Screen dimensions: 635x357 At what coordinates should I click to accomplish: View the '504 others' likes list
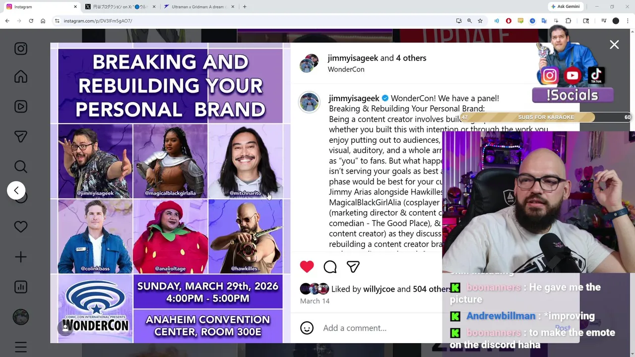pos(432,289)
